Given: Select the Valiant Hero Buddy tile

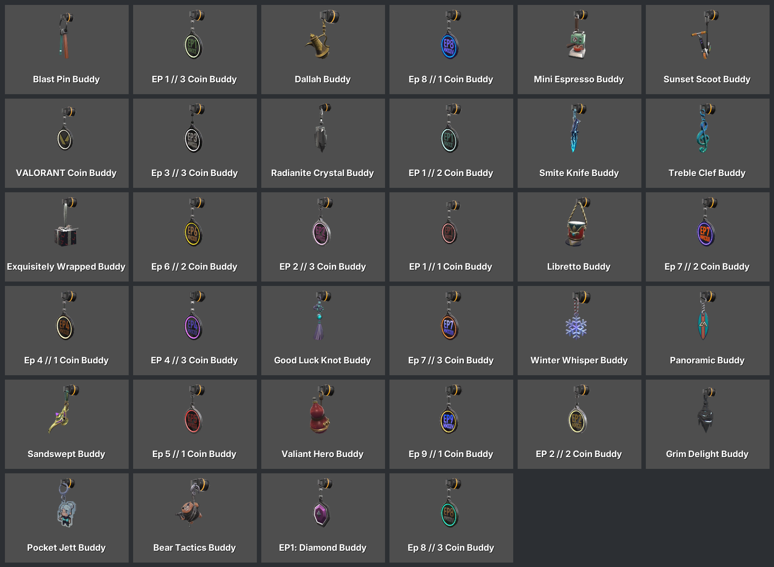Looking at the screenshot, I should (x=323, y=424).
